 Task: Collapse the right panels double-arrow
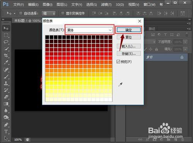click(x=190, y=20)
